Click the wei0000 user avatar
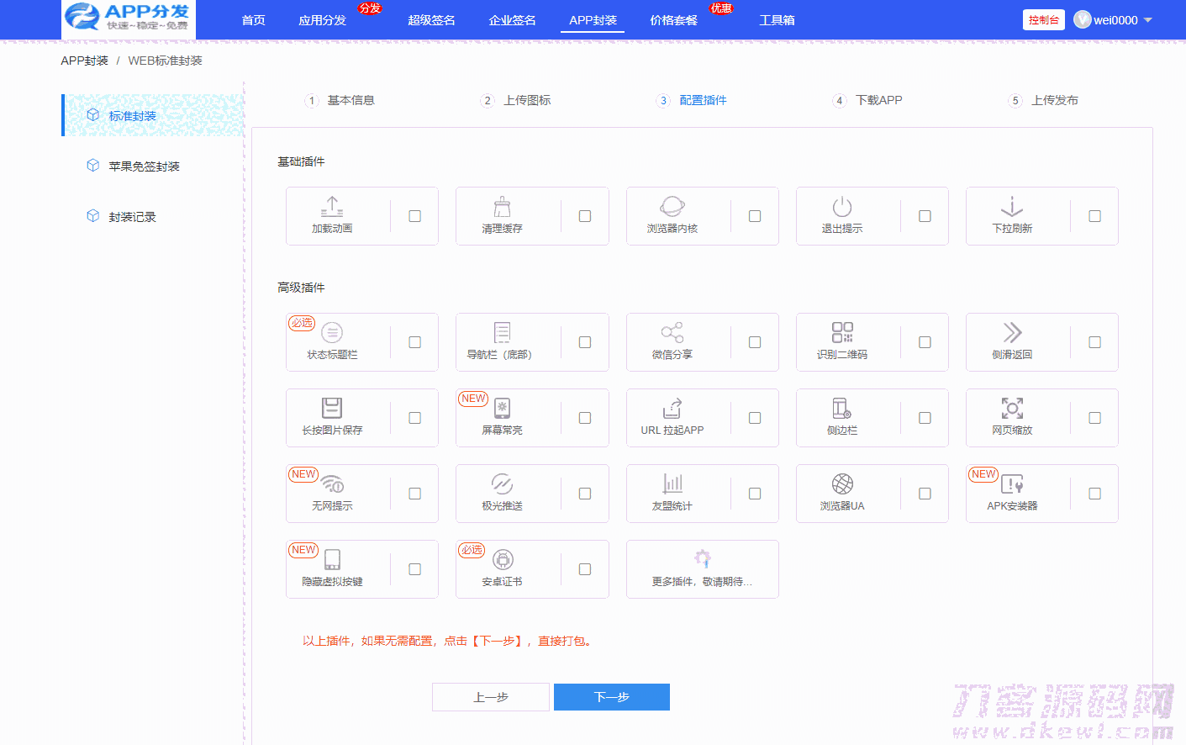 (1083, 20)
